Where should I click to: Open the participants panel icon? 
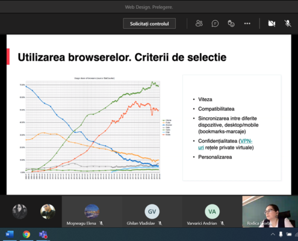click(x=199, y=23)
